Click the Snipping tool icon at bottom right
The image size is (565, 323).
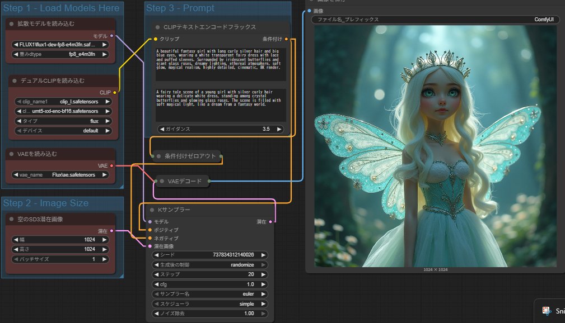(547, 311)
